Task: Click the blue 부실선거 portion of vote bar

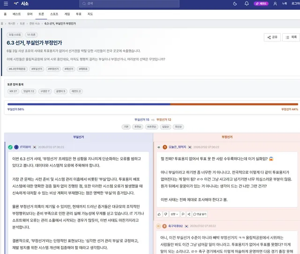Action: 89,104
